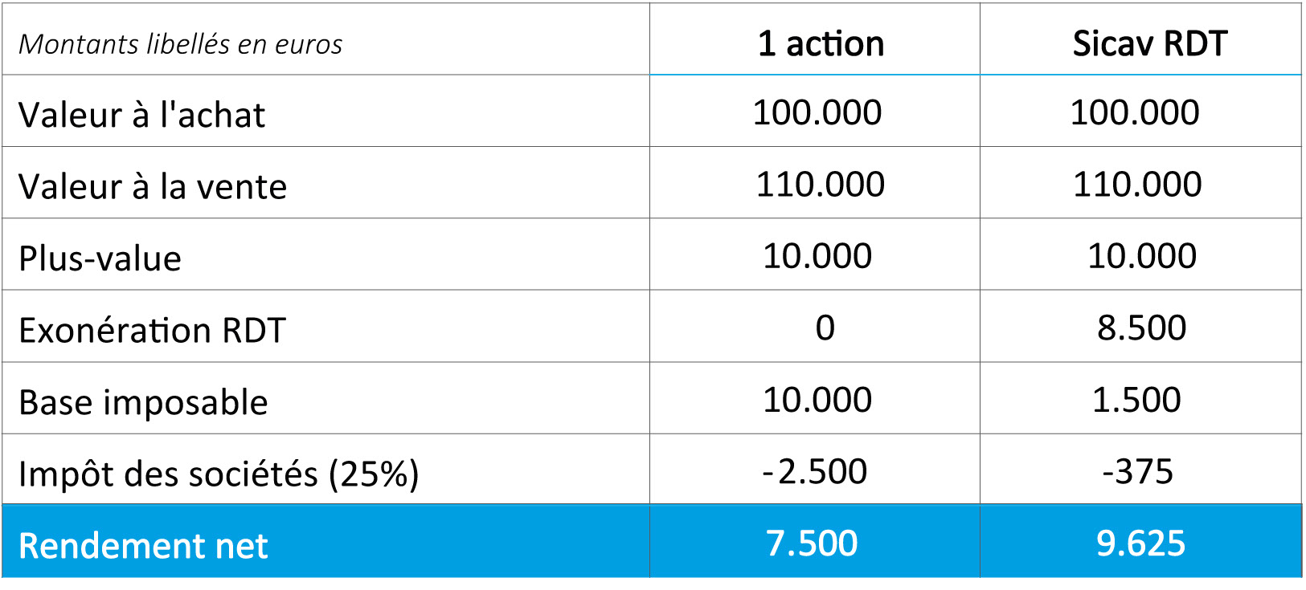This screenshot has width=1306, height=590.
Task: Click the 'Valeur à l'achat' row label
Action: click(141, 115)
